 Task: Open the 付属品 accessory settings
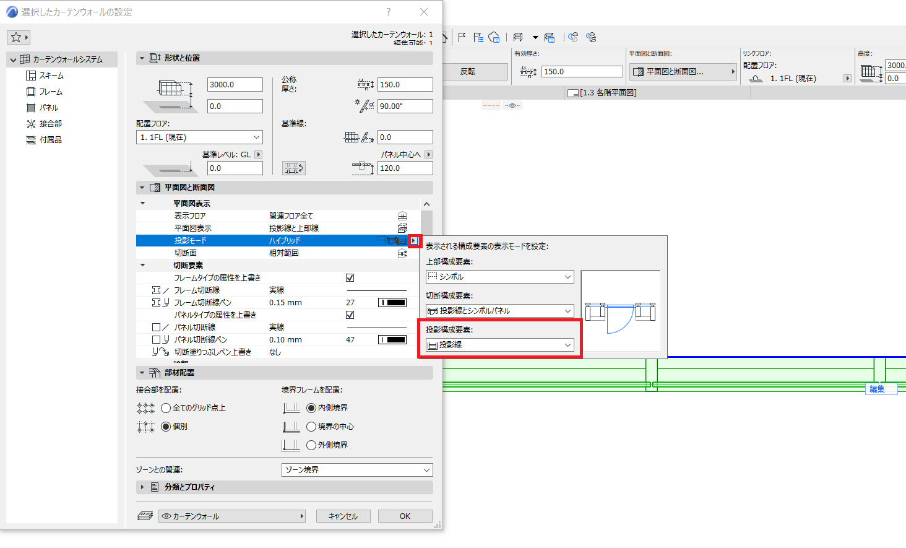[50, 140]
